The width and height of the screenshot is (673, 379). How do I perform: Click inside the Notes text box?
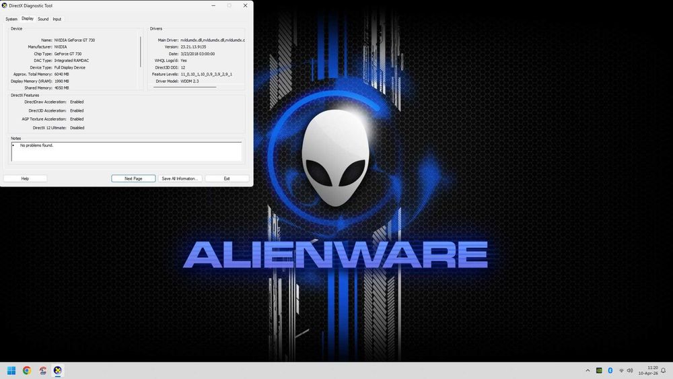click(127, 151)
